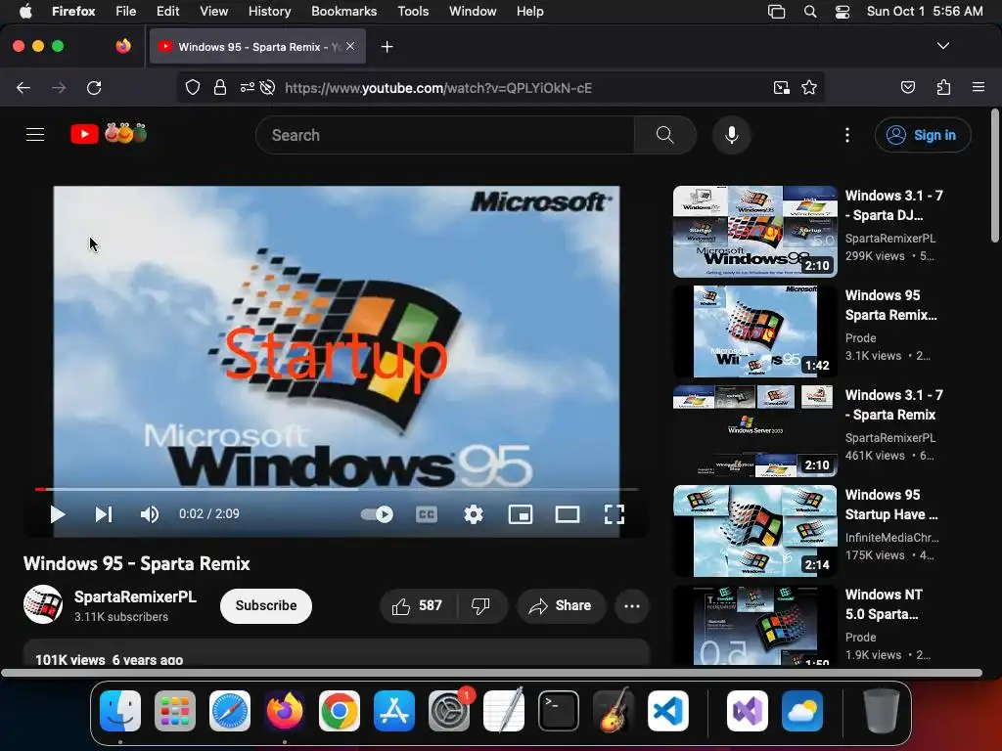Open the SpartaRemixerPL channel avatar

[43, 604]
